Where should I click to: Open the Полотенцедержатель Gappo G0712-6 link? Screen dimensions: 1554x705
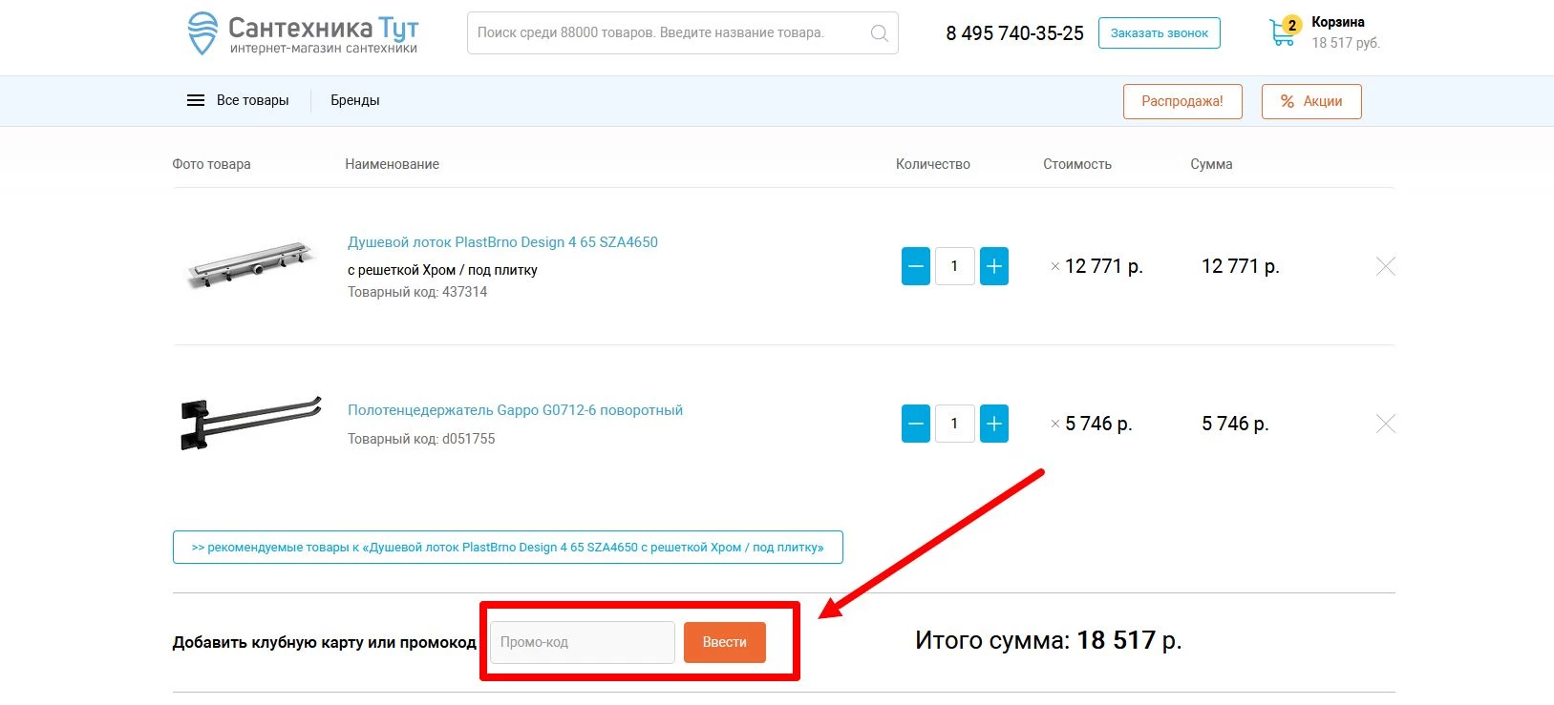515,410
